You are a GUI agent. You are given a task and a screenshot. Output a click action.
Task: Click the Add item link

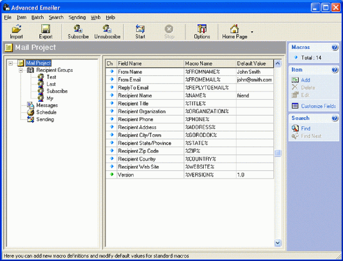coord(305,80)
